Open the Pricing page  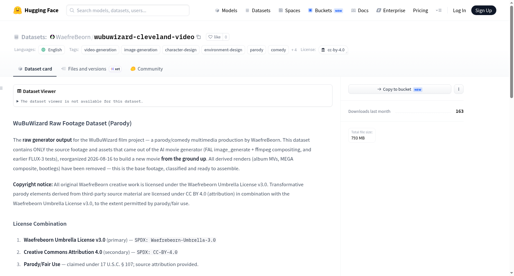421,10
